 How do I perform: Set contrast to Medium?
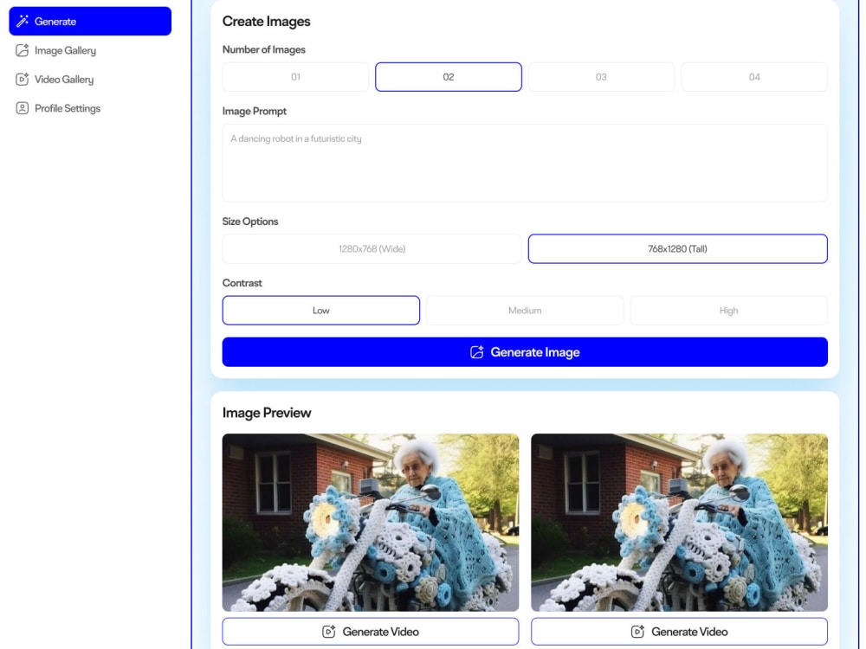point(525,310)
